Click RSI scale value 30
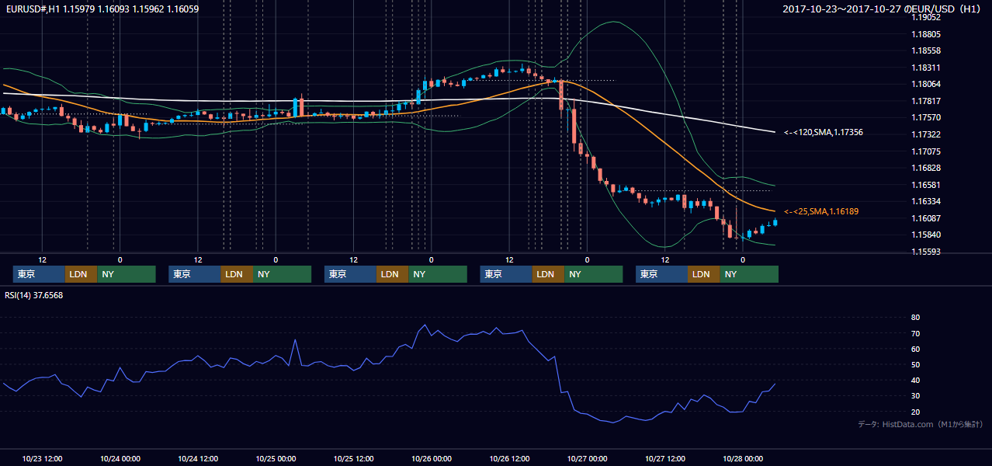The image size is (992, 466). coord(916,396)
